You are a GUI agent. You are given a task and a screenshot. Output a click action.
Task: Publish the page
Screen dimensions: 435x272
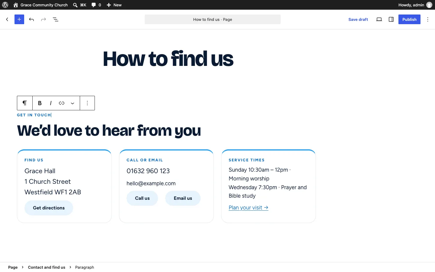[409, 19]
